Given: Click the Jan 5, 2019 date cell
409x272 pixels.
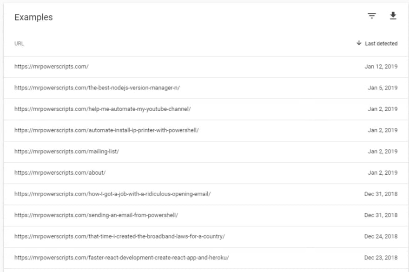Looking at the screenshot, I should 383,88.
